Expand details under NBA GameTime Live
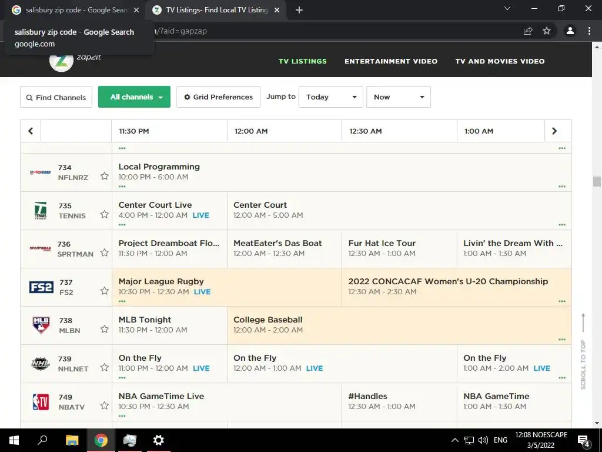The height and width of the screenshot is (452, 602). click(122, 416)
